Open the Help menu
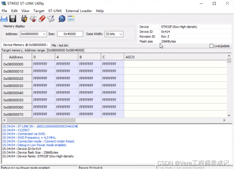 click(100, 11)
